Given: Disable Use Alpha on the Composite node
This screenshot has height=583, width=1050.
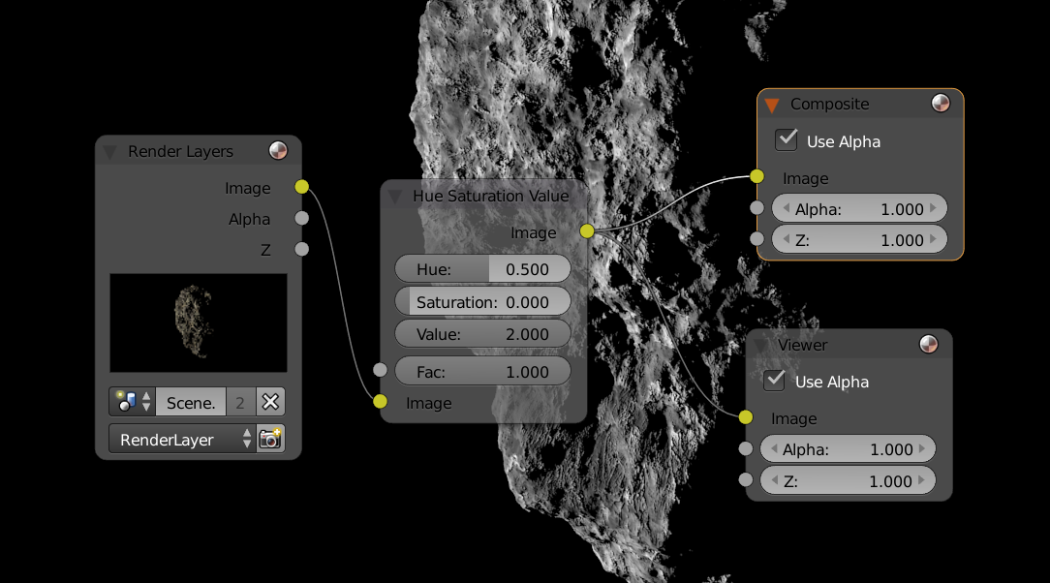Looking at the screenshot, I should point(786,138).
